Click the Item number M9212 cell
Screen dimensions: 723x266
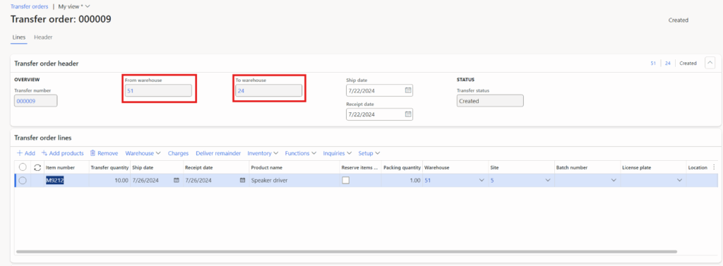[x=66, y=180]
